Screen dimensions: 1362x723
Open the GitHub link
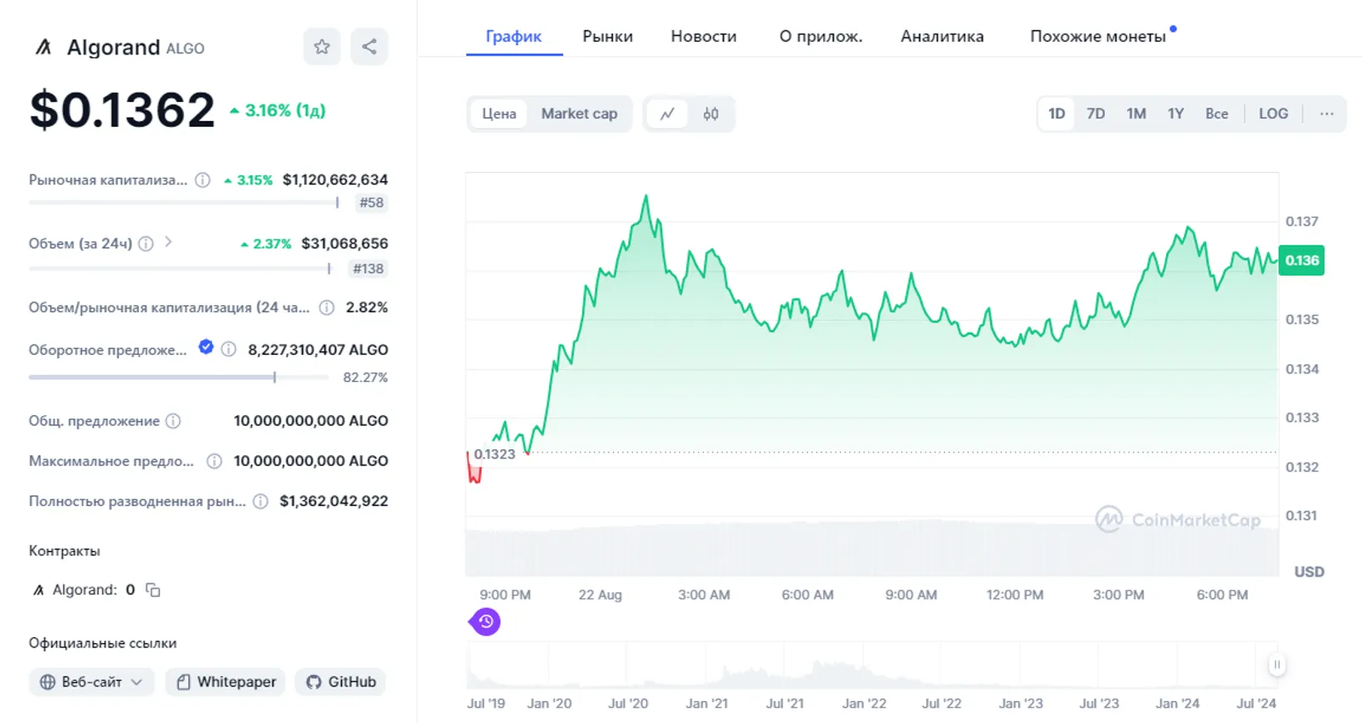click(340, 681)
